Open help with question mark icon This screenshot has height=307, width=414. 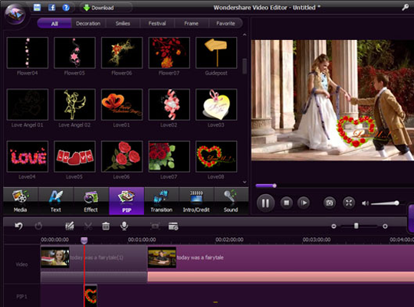pos(66,8)
